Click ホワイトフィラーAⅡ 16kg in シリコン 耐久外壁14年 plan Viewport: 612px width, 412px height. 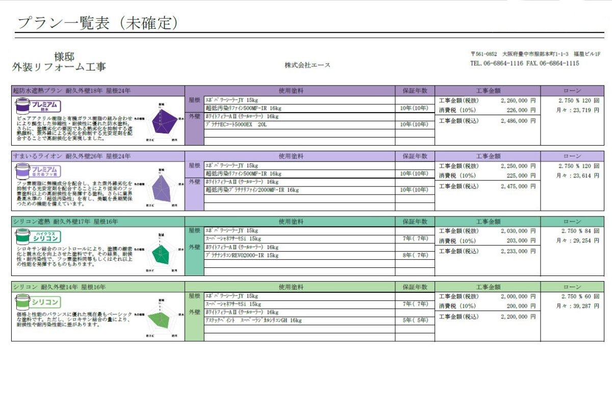(x=242, y=312)
